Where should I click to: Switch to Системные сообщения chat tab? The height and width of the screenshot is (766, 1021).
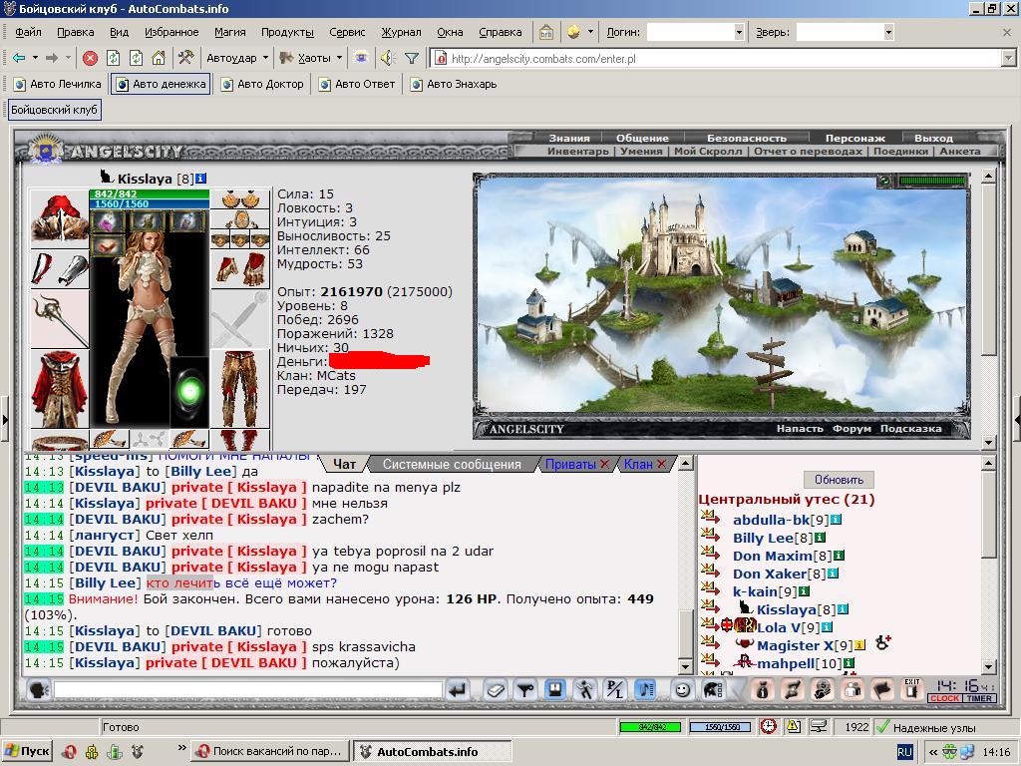[x=452, y=465]
